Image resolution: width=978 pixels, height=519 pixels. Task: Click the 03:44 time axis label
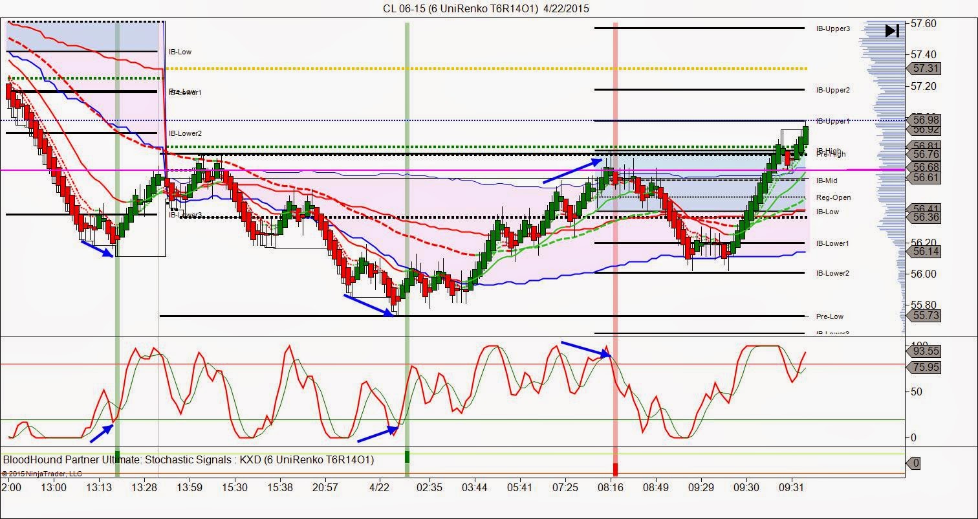[x=475, y=487]
